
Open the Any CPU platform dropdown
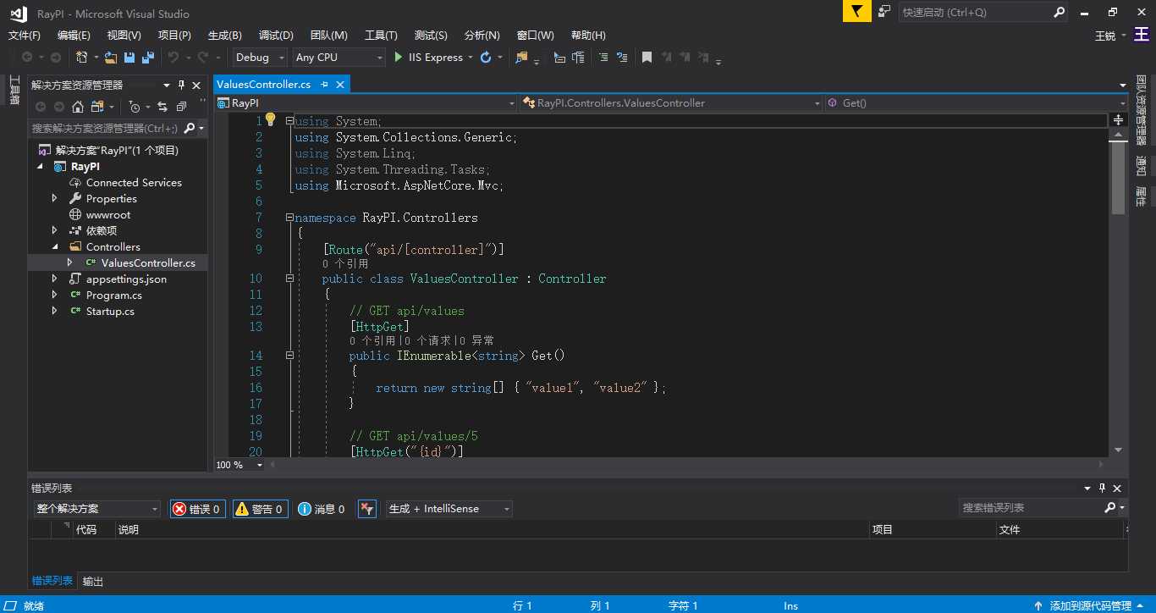click(x=339, y=58)
